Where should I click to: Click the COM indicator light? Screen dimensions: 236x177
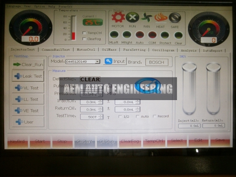pyautogui.click(x=152, y=35)
